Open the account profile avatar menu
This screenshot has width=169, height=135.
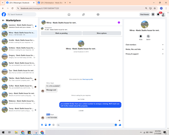point(163,15)
